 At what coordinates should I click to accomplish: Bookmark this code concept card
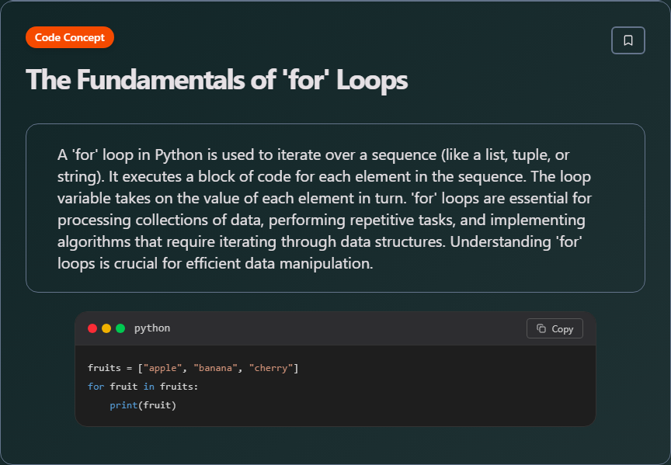(x=628, y=40)
